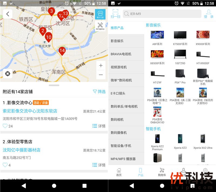The height and width of the screenshot is (192, 216).
Task: Open 购物车 shopping cart tab
Action: pos(162,172)
